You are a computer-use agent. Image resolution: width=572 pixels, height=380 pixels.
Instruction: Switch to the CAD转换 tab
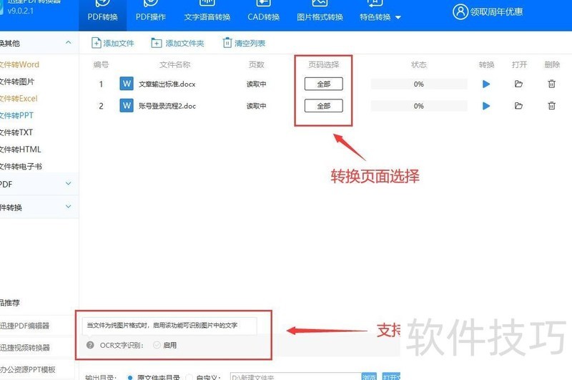click(263, 16)
